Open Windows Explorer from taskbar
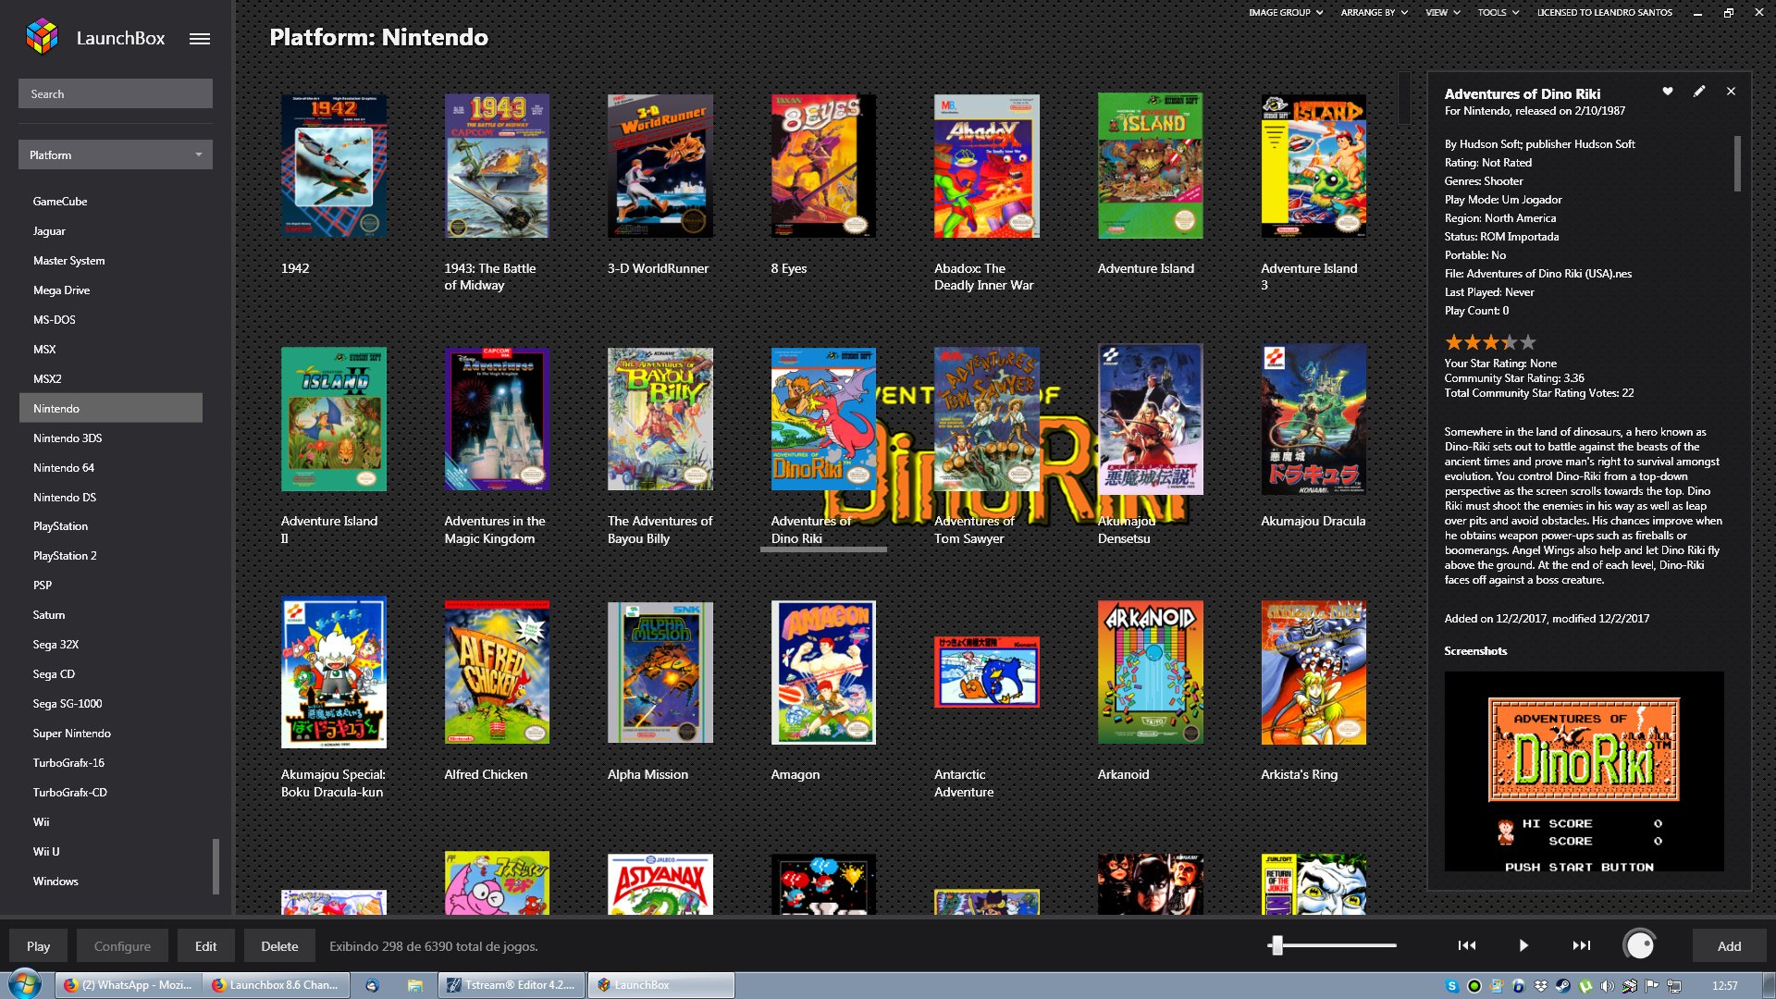The width and height of the screenshot is (1776, 999). tap(414, 985)
